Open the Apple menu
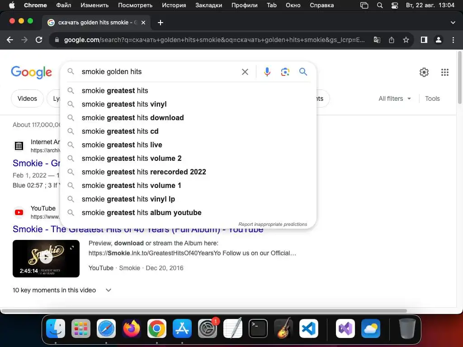 click(12, 5)
